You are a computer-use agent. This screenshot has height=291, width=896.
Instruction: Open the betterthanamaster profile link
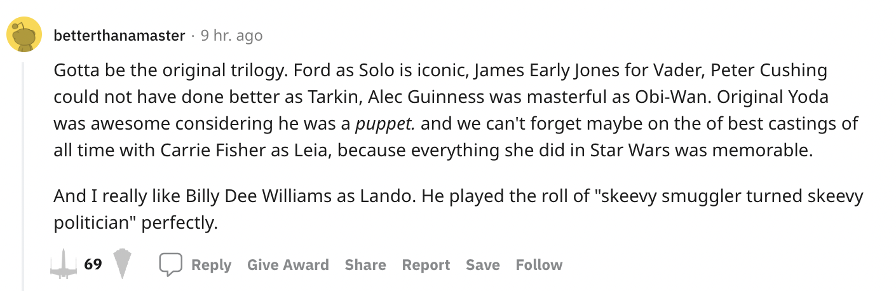[119, 36]
